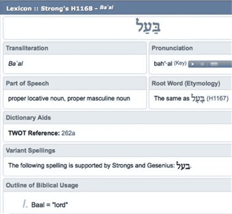Click the Ba`al transliteration text
Image resolution: width=232 pixels, height=214 pixels.
16,63
